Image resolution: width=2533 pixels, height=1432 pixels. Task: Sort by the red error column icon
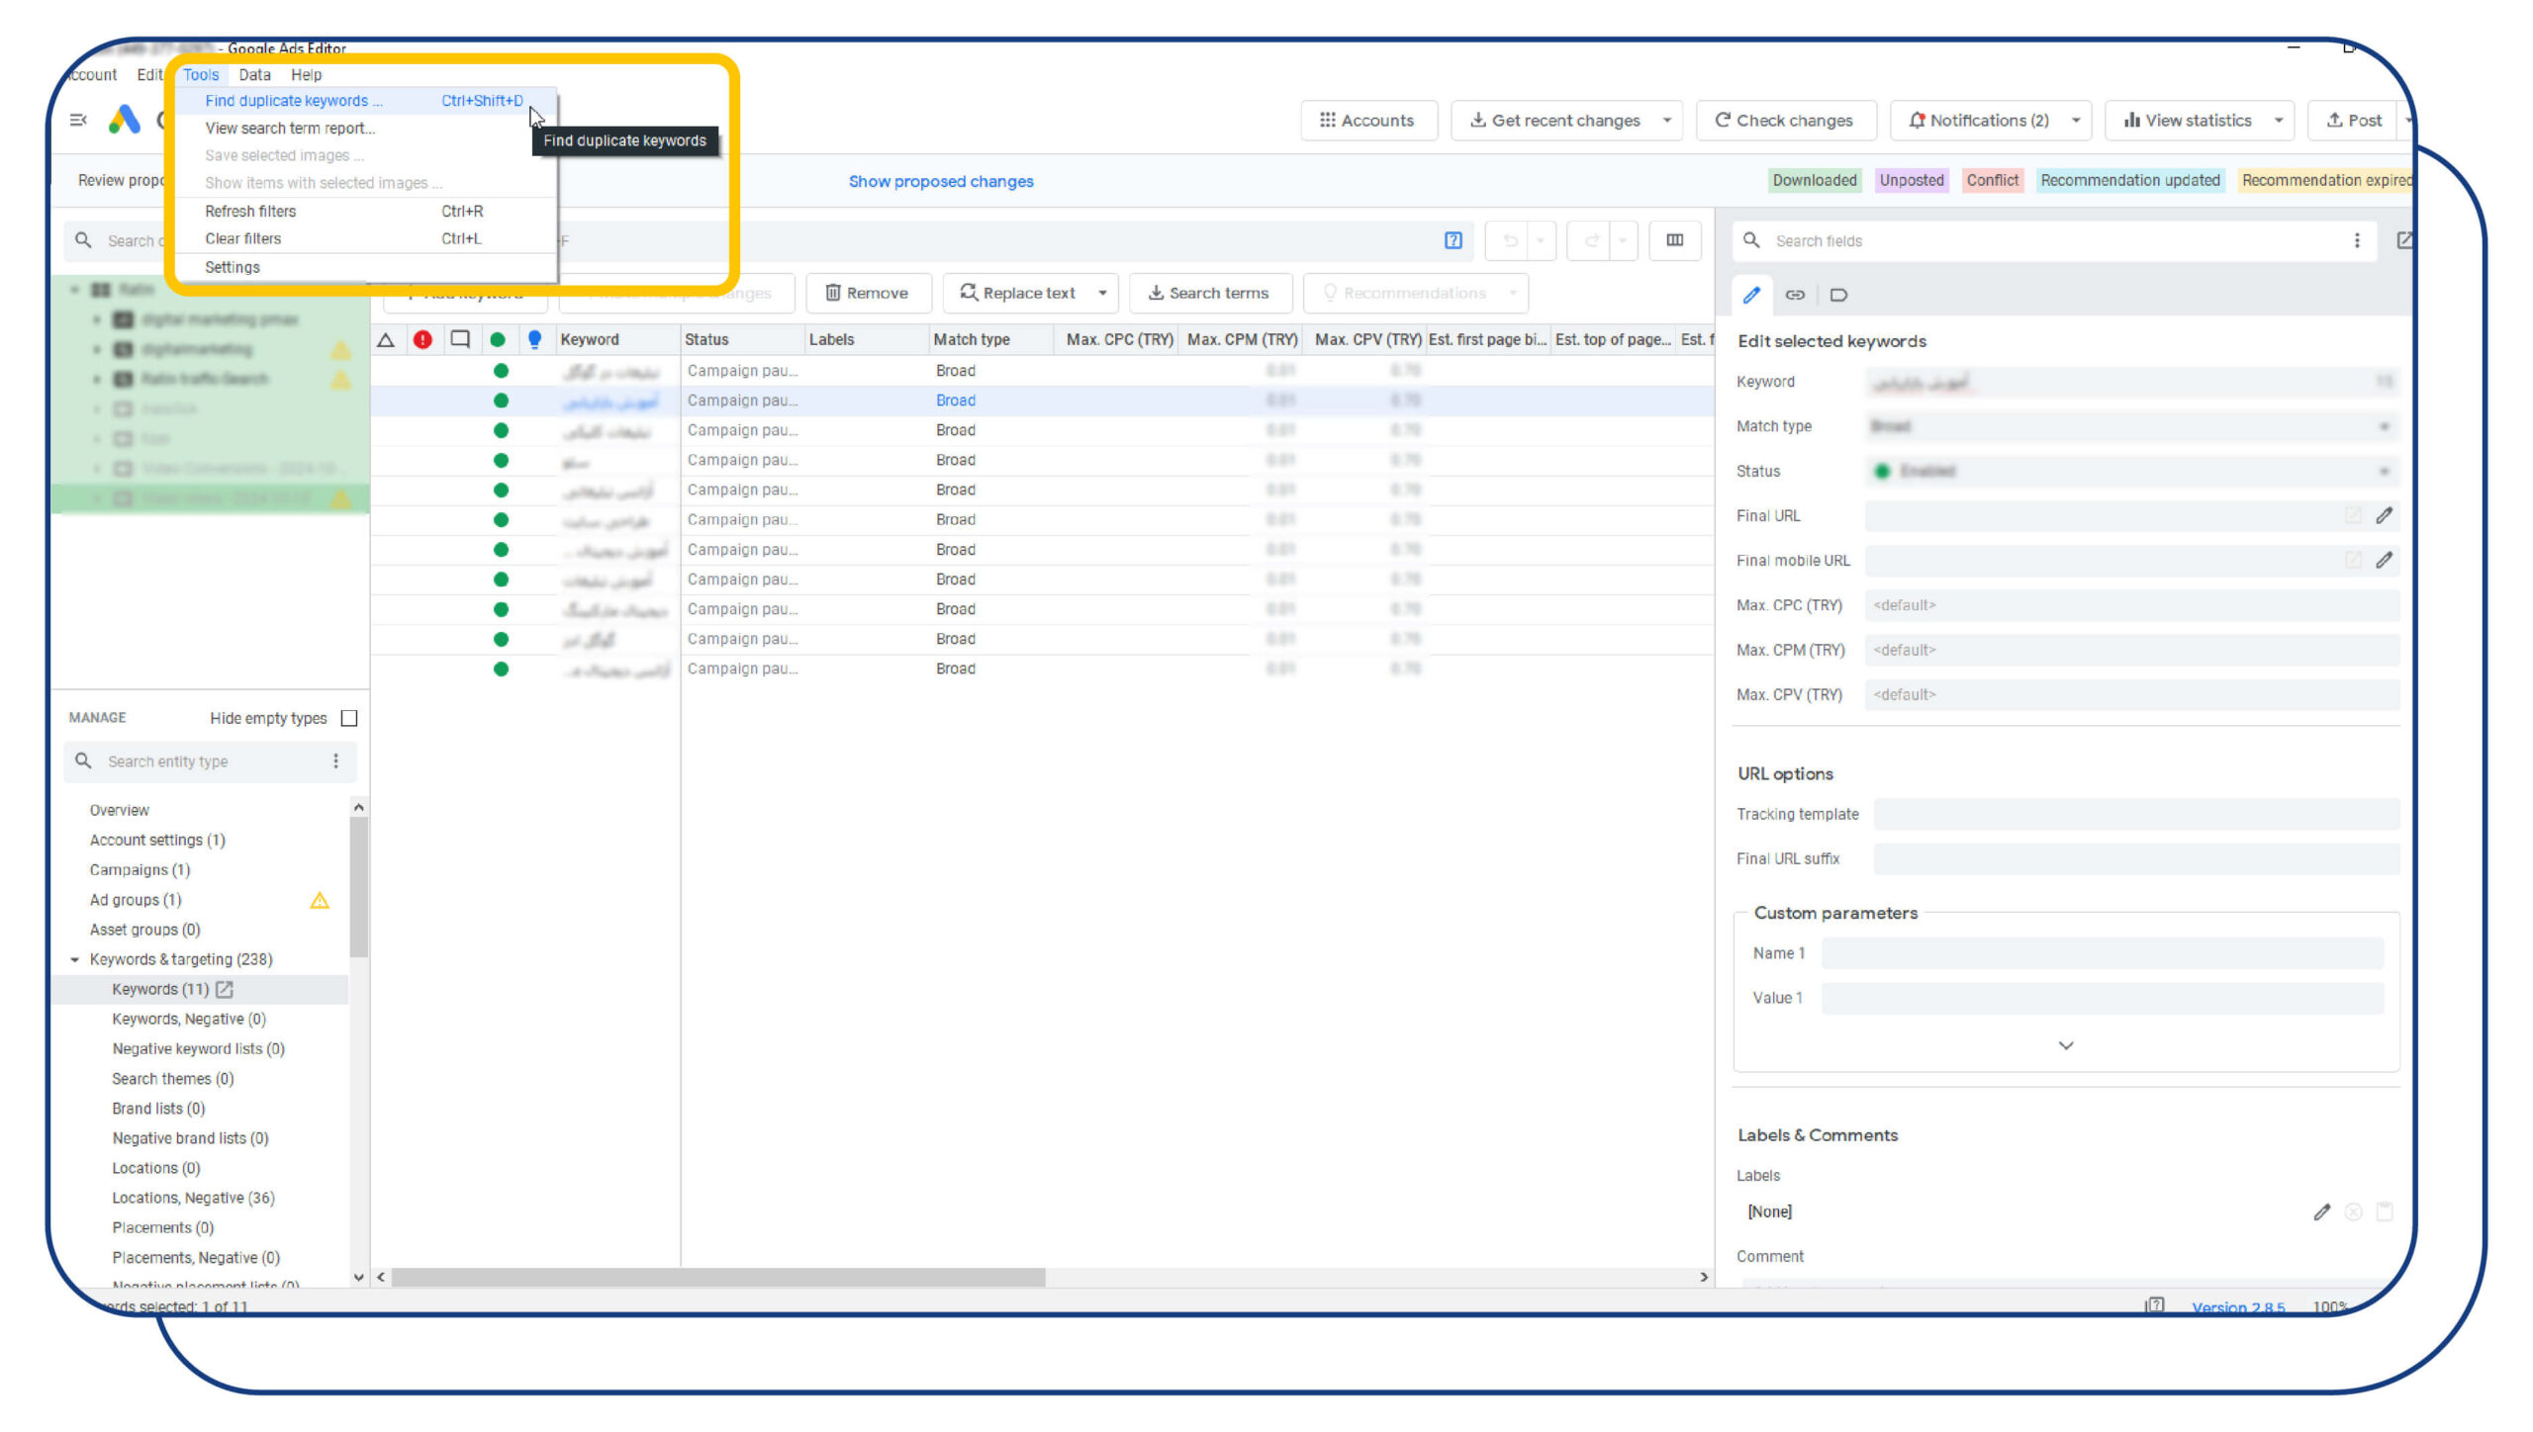[422, 340]
